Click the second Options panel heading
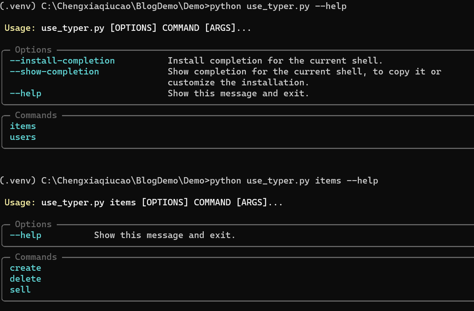 click(33, 224)
